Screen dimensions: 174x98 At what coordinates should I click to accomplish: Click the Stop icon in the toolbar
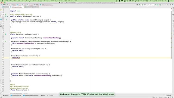(167, 5)
